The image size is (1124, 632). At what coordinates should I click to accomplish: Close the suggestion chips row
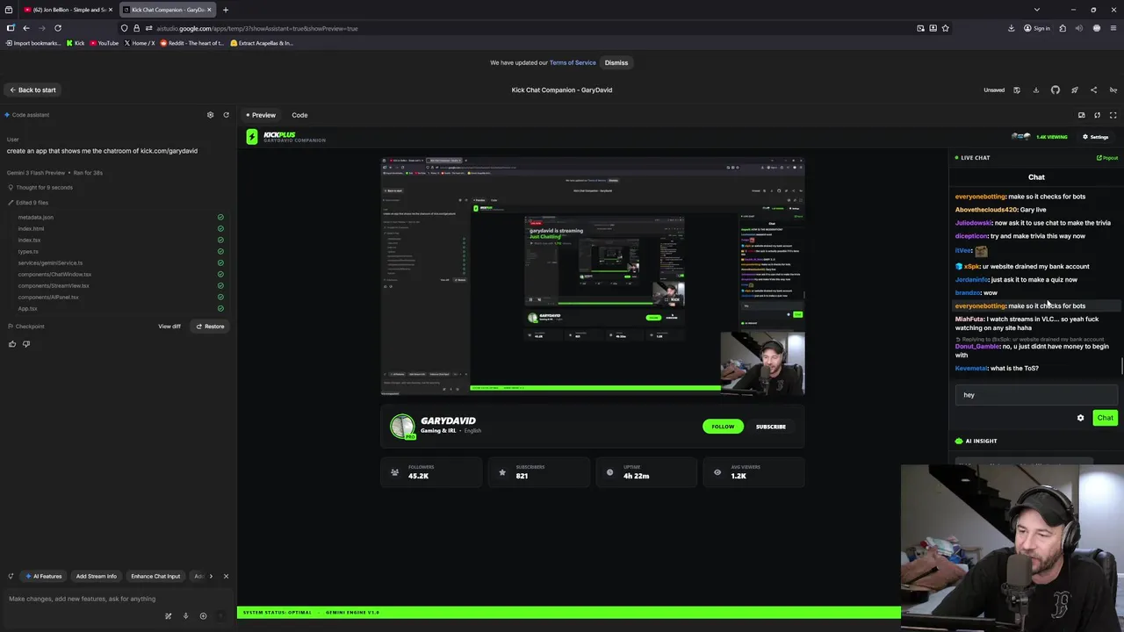[x=226, y=576]
